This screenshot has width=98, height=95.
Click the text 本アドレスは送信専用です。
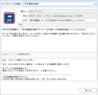click(x=15, y=69)
